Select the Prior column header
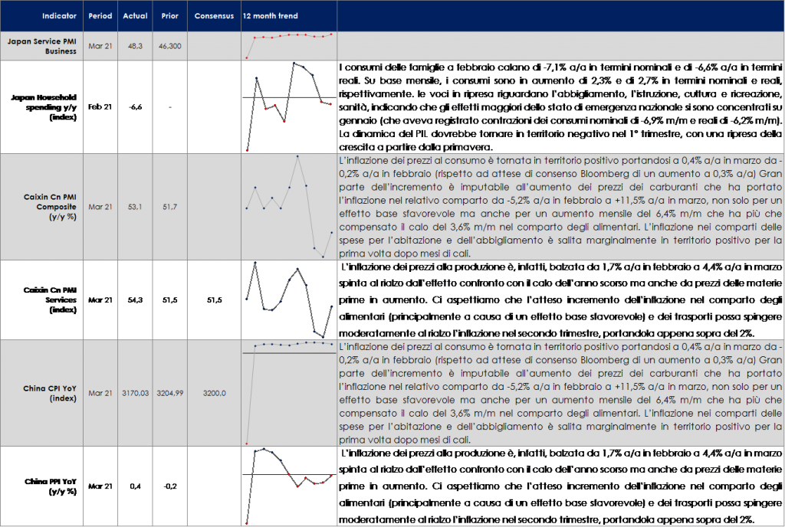Screen dimensions: 785x527 click(x=170, y=15)
